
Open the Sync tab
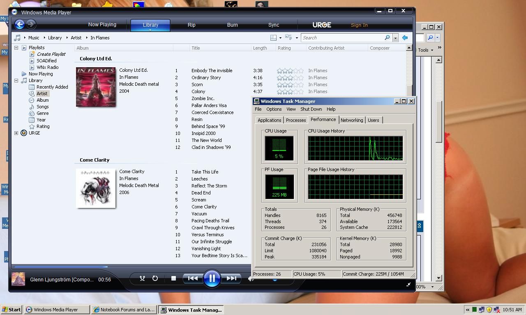[274, 25]
